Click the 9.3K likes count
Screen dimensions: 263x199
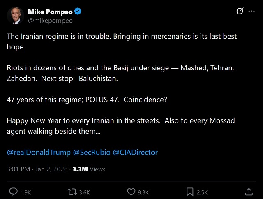coord(143,192)
